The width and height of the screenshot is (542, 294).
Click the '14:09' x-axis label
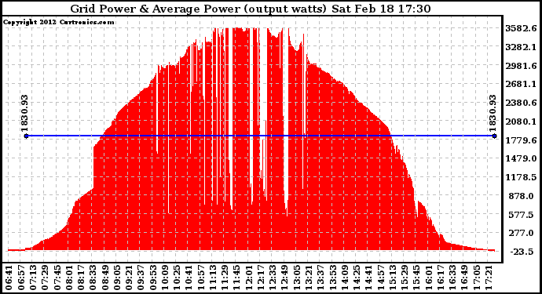346,278
